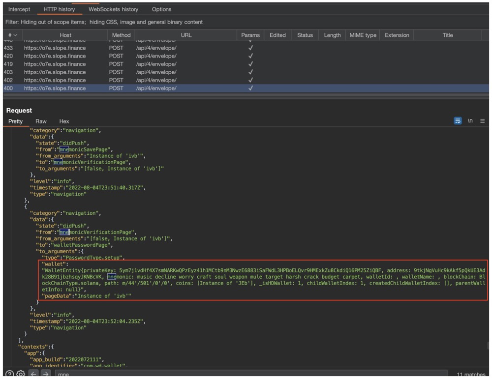Viewport: 492px width, 379px height.
Task: Click the \n show non-printable characters icon
Action: coord(470,121)
